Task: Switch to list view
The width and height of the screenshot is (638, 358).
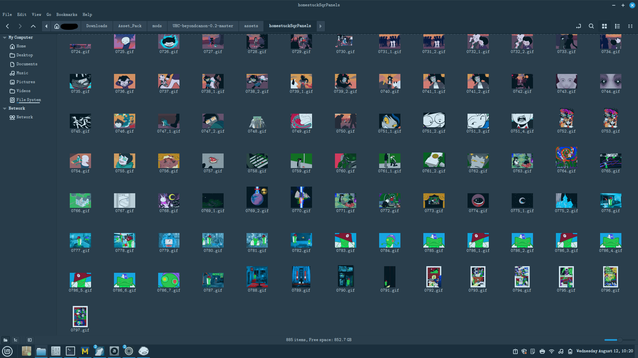Action: click(617, 26)
